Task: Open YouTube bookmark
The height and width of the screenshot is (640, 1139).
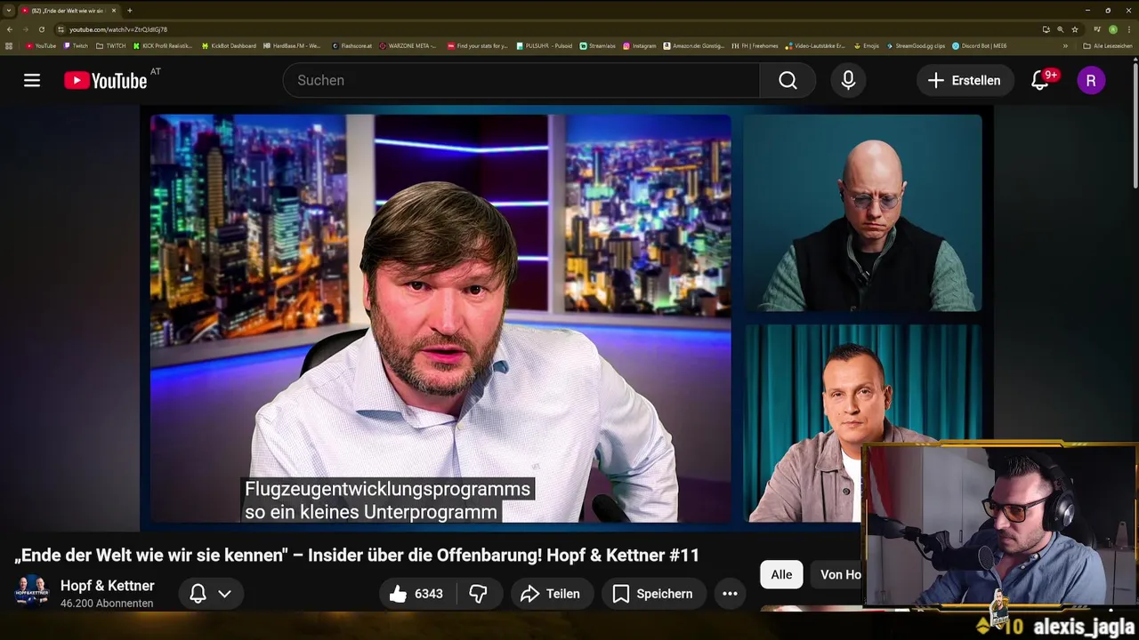Action: (x=41, y=45)
